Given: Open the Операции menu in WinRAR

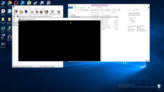Looking at the screenshot, I should [24, 9].
